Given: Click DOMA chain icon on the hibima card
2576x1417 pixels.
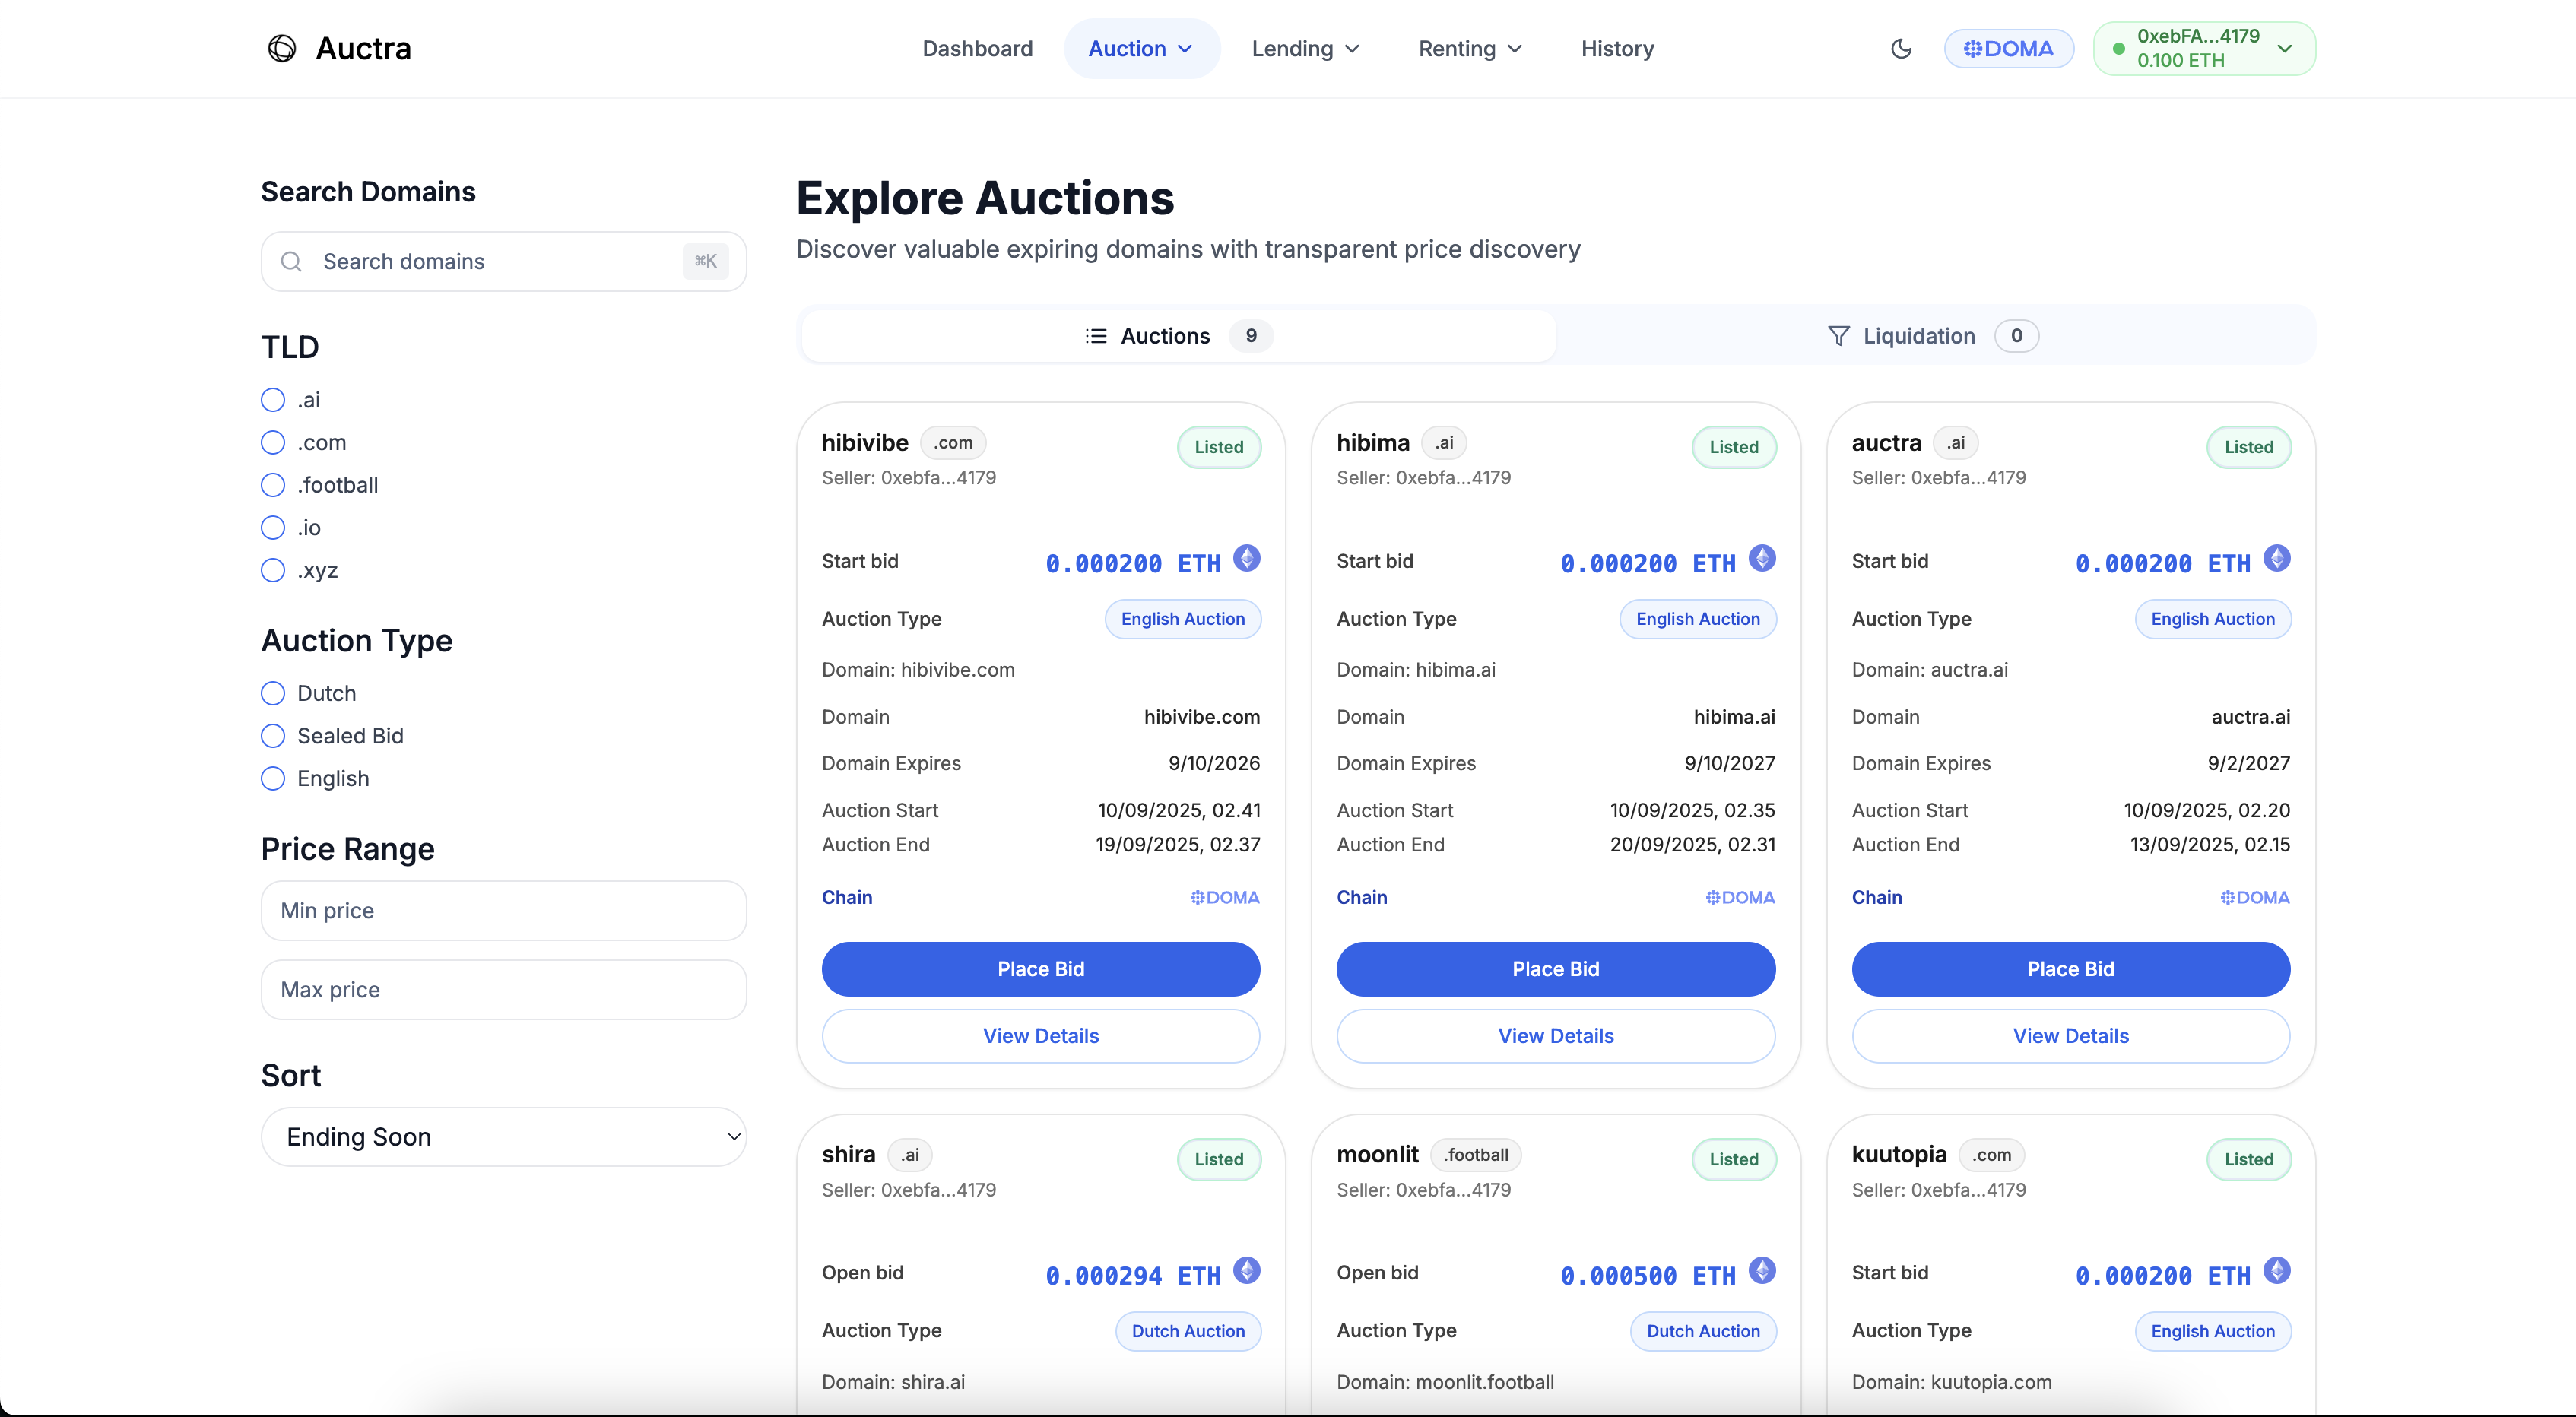Looking at the screenshot, I should [1713, 897].
